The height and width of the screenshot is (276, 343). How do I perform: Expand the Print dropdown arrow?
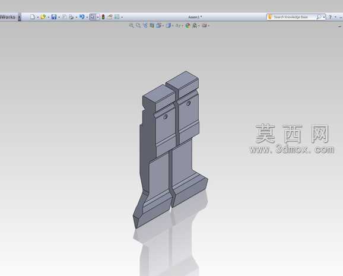coord(77,17)
